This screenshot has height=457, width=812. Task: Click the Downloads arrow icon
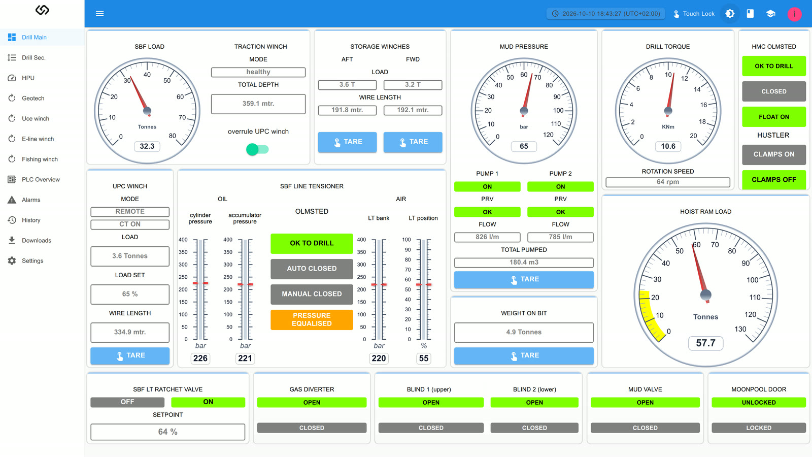click(x=12, y=240)
